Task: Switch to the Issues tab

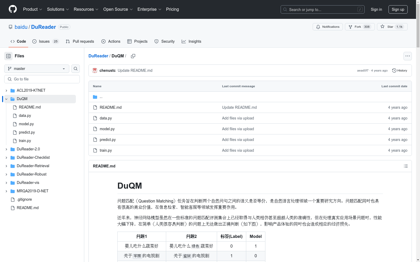Action: coord(46,41)
